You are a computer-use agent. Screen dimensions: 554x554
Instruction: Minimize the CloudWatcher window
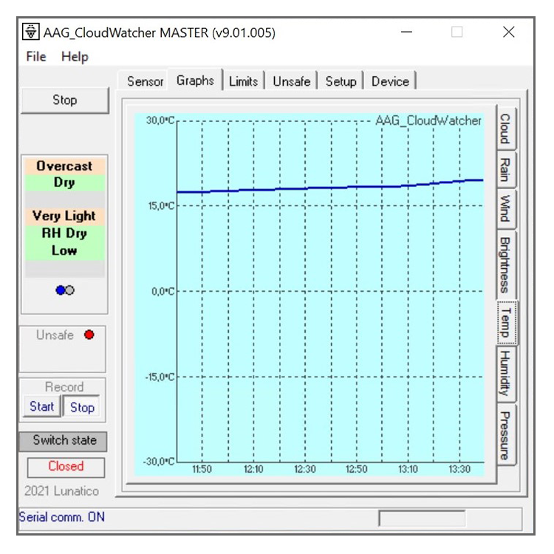point(406,32)
